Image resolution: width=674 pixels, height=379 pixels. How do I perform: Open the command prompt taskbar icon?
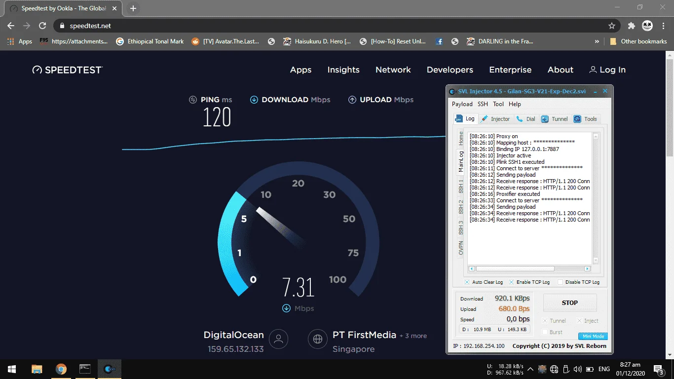85,369
